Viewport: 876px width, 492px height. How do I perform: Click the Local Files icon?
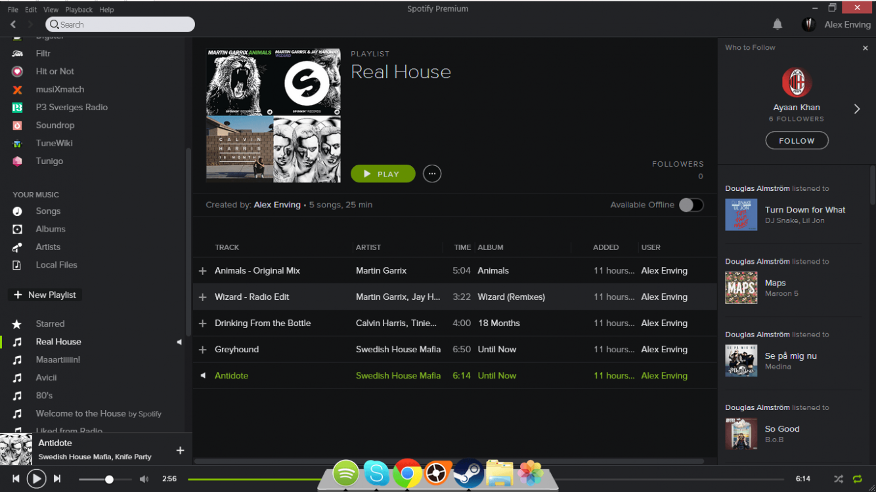coord(17,265)
